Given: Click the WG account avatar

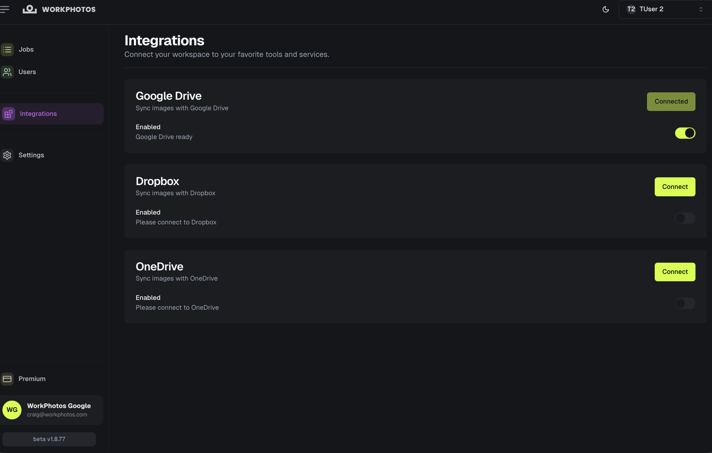Looking at the screenshot, I should pyautogui.click(x=12, y=410).
